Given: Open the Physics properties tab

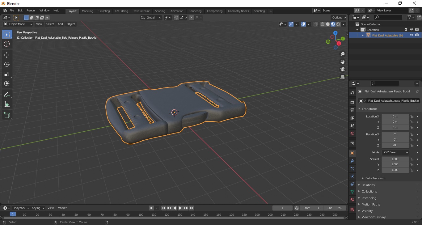Looking at the screenshot, I should 352,176.
